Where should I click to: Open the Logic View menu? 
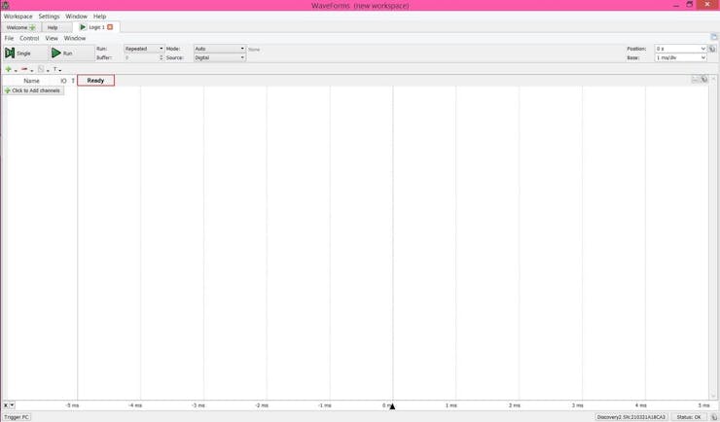pos(52,39)
